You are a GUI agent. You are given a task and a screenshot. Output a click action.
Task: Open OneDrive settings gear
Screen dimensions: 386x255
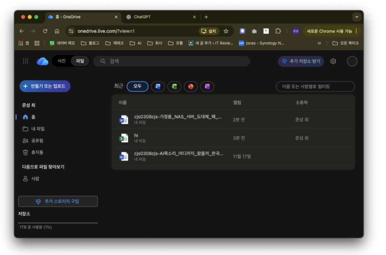(x=333, y=61)
